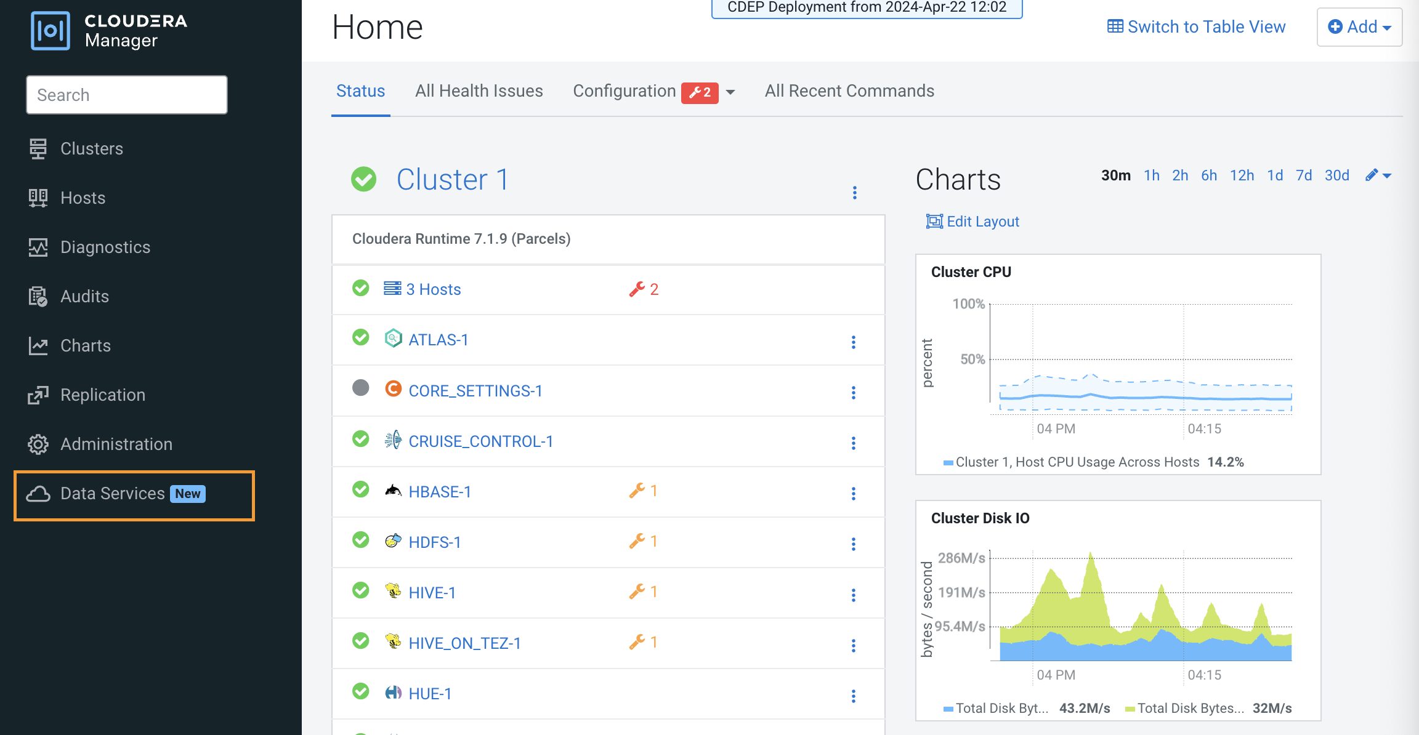
Task: Open the Cluster CPU chart title
Action: click(971, 272)
